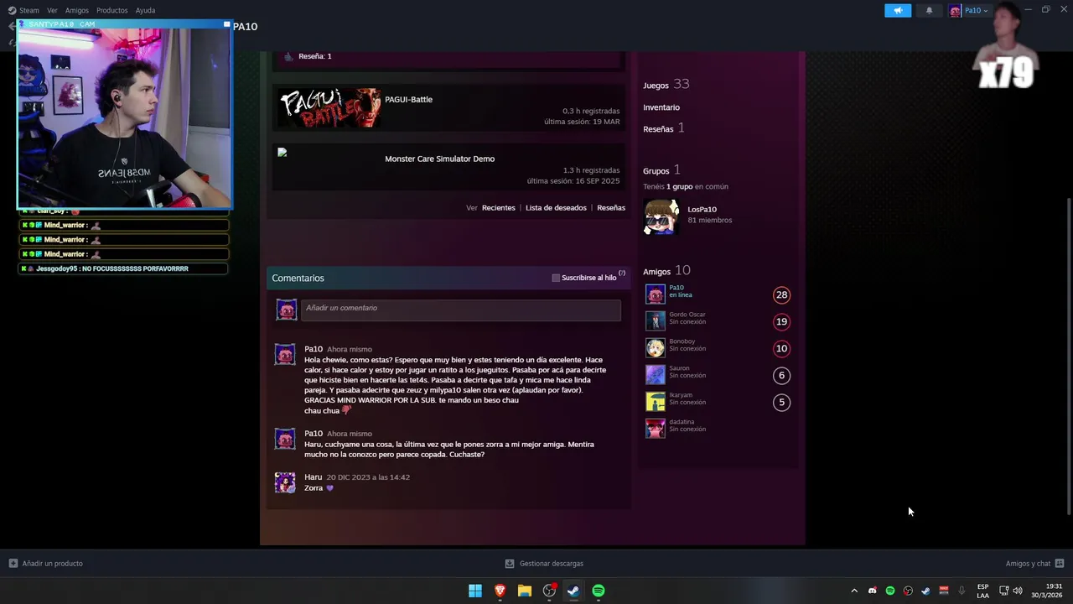Open the LosPa10 group name link
The height and width of the screenshot is (604, 1073).
click(702, 209)
